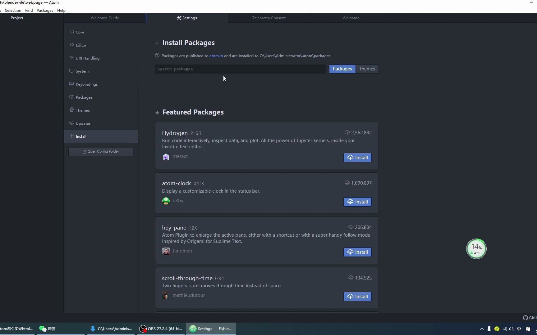Click hey-pane download count icon

point(351,227)
